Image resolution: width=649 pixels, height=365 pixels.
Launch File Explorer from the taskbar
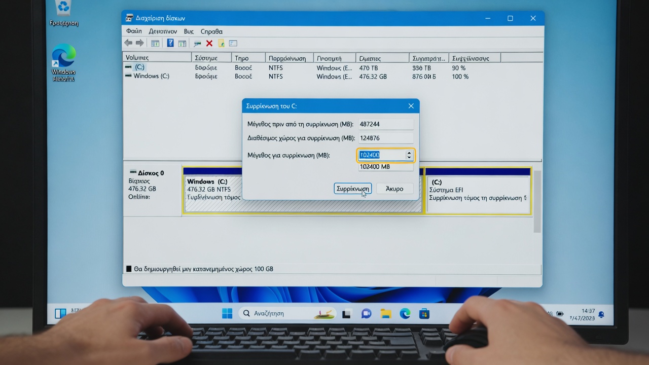pyautogui.click(x=386, y=314)
